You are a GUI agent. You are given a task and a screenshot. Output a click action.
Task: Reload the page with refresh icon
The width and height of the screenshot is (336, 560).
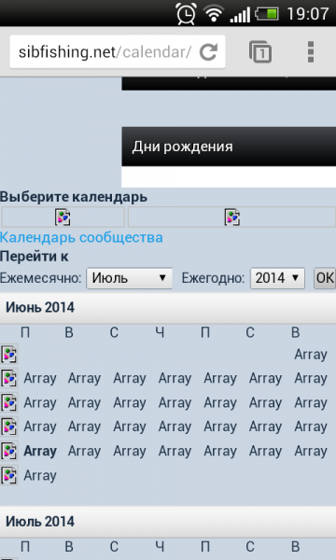click(208, 52)
